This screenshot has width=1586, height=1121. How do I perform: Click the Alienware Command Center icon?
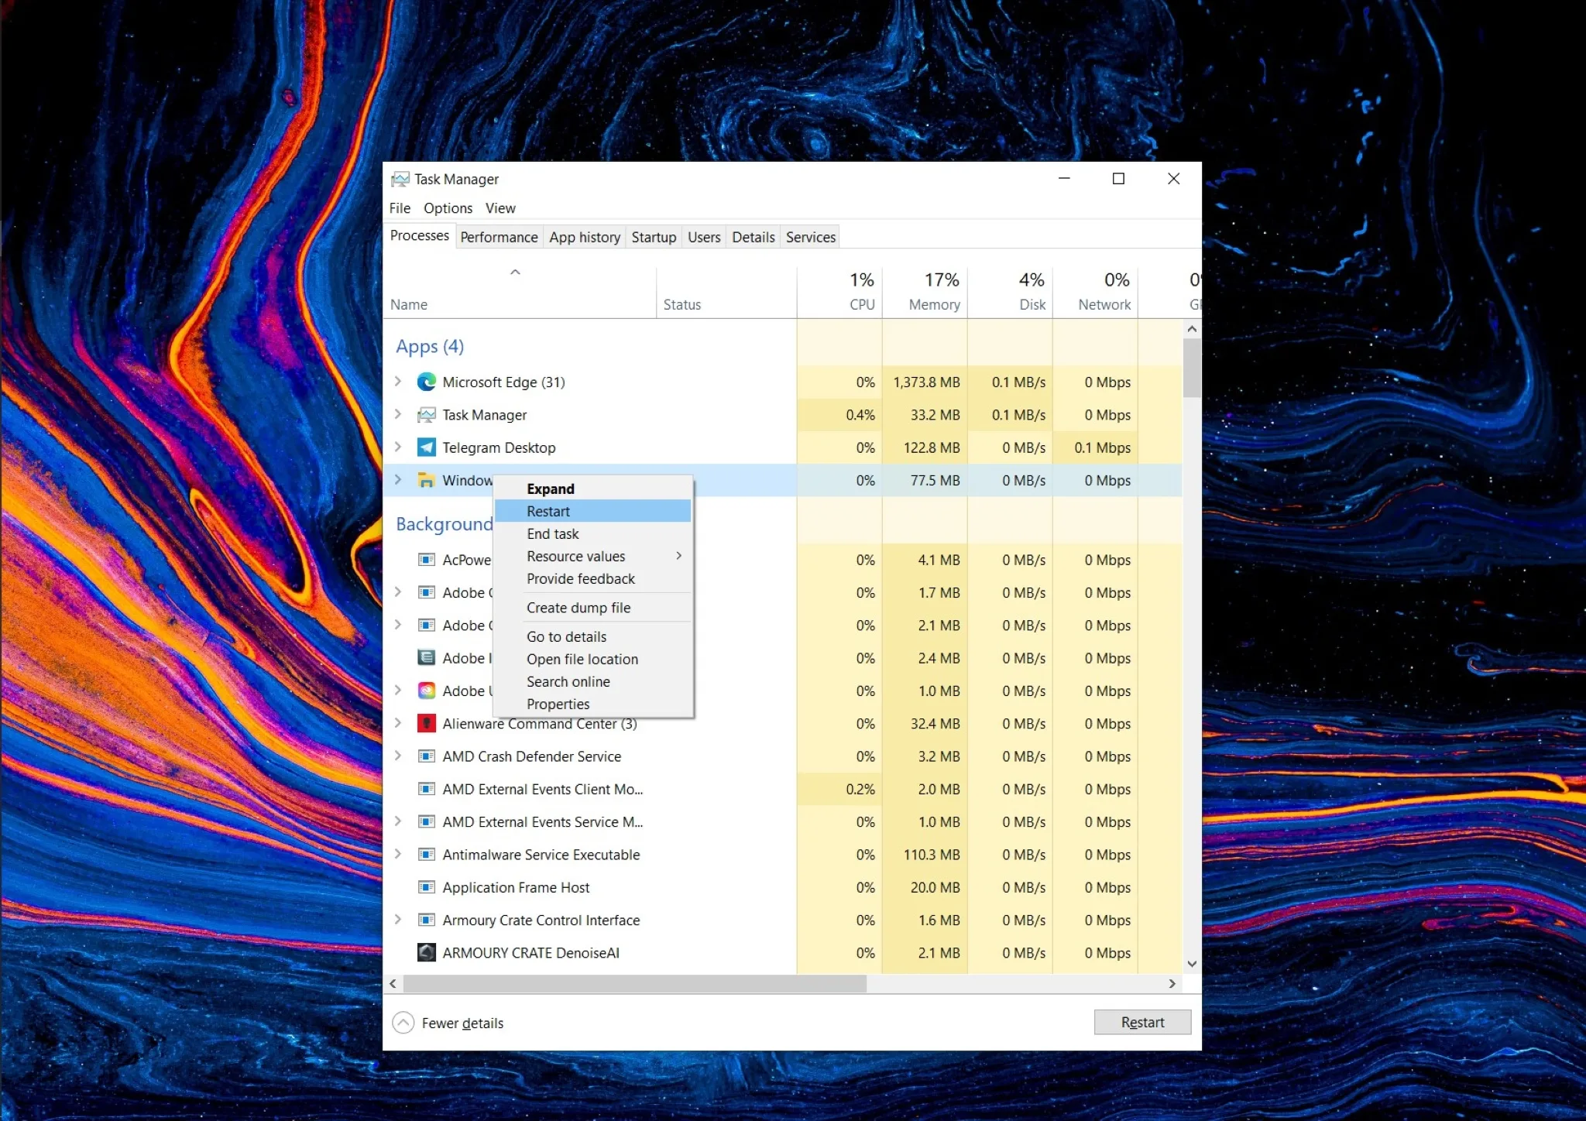427,723
